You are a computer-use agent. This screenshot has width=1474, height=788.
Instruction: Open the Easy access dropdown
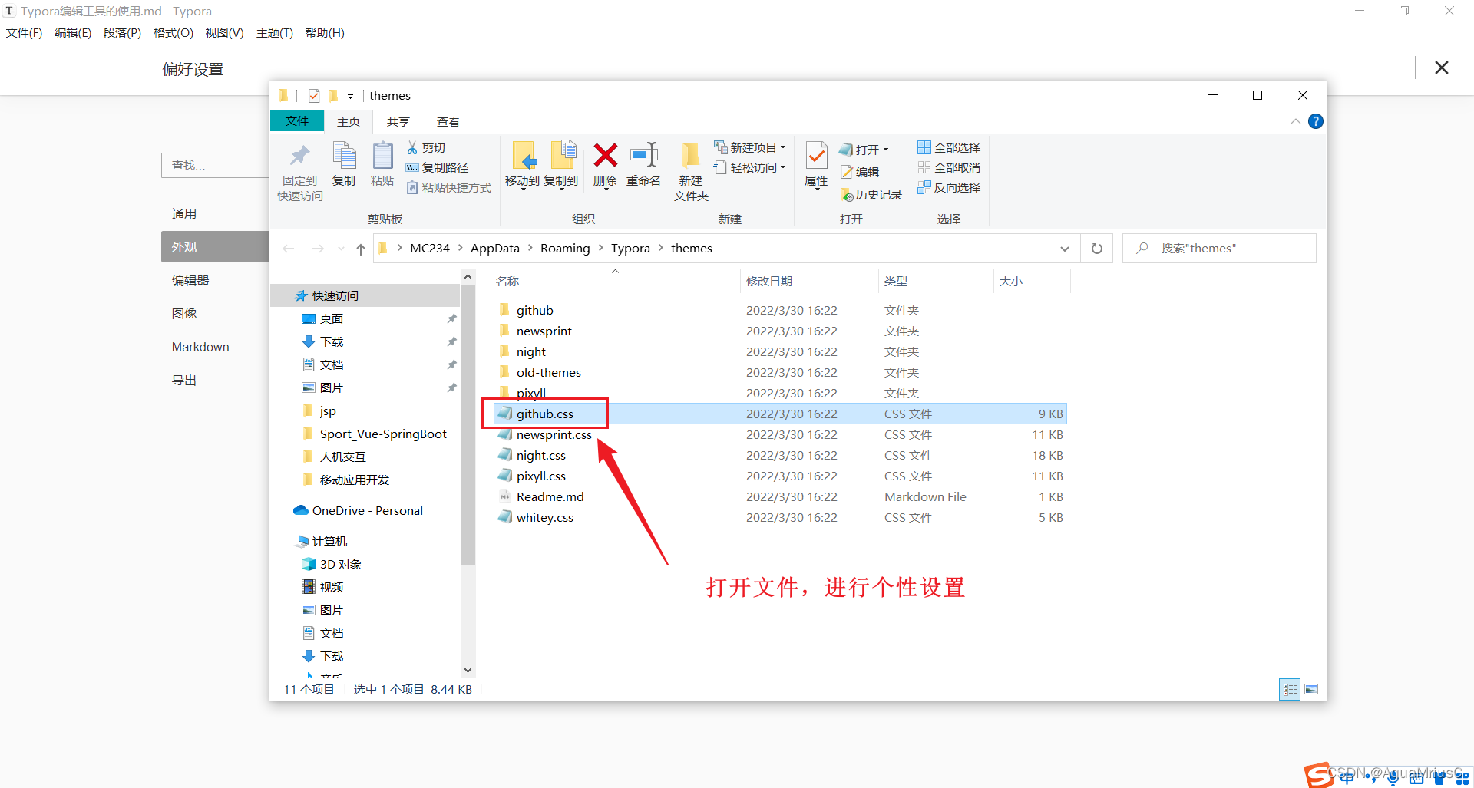[750, 167]
